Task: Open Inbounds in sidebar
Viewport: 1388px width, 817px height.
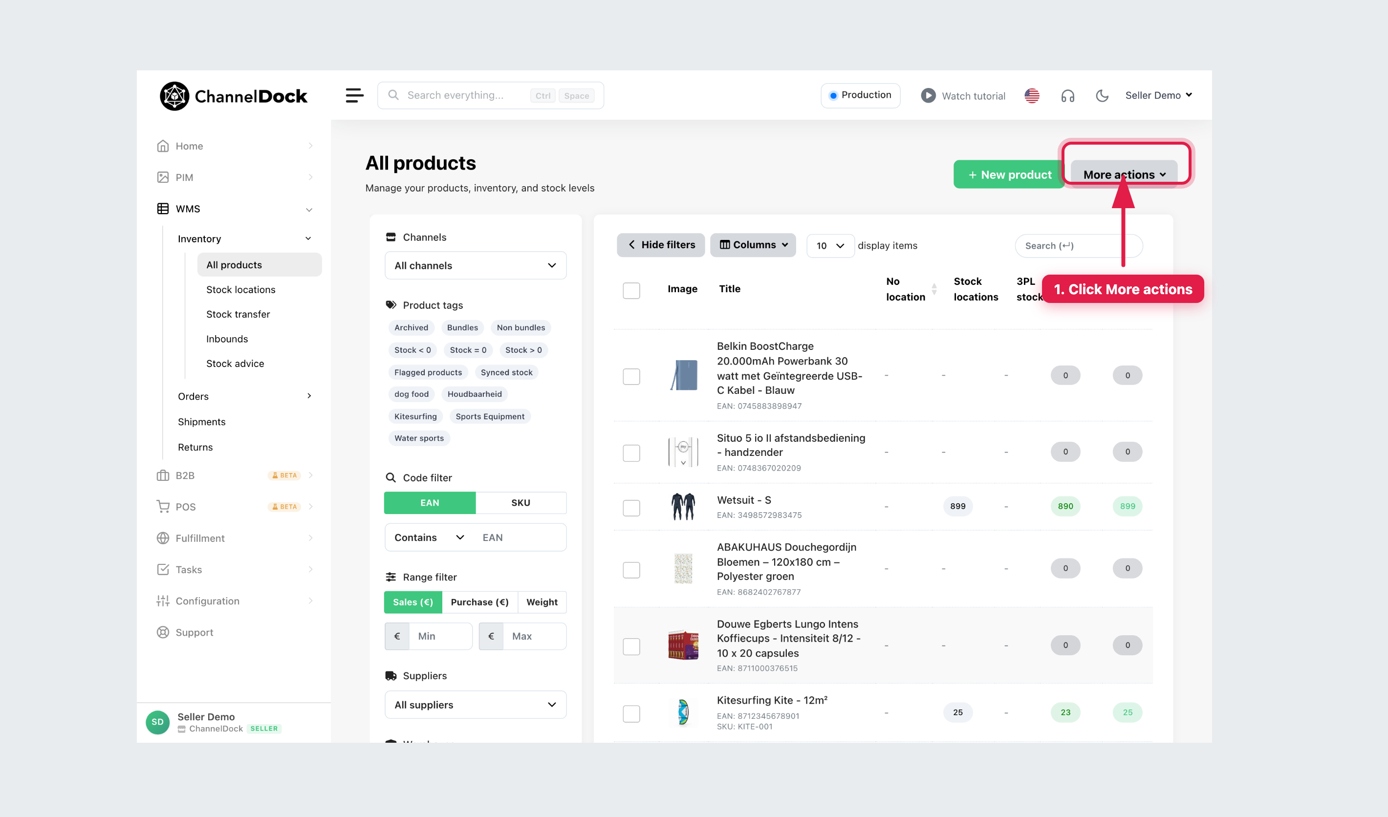Action: click(227, 339)
